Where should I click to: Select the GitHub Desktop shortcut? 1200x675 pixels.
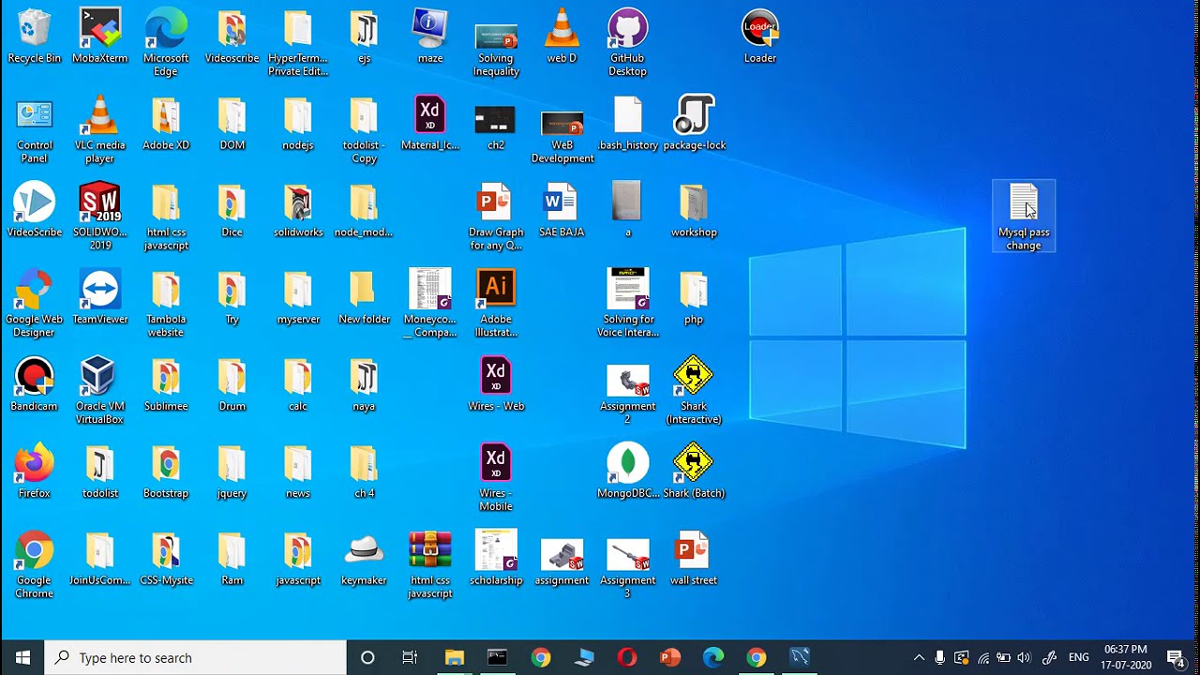pyautogui.click(x=628, y=43)
